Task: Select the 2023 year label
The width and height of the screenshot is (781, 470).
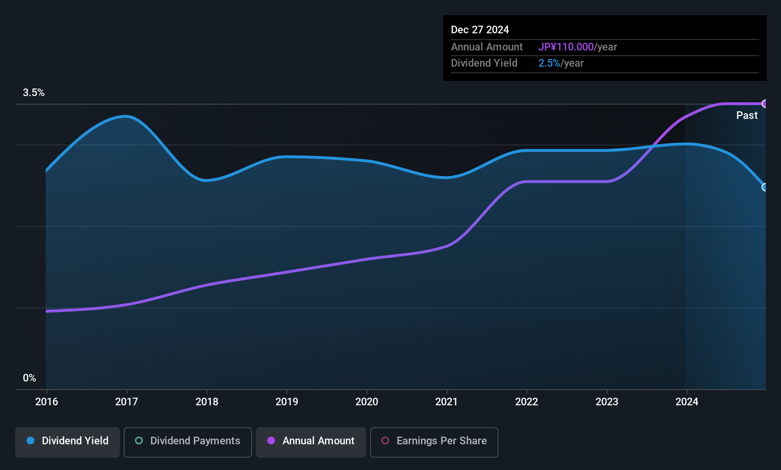Action: [607, 402]
